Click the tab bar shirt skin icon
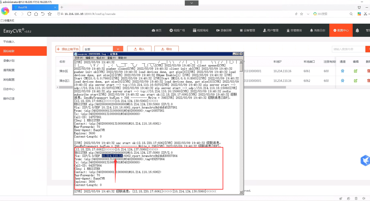This screenshot has height=201, width=370. [359, 7]
